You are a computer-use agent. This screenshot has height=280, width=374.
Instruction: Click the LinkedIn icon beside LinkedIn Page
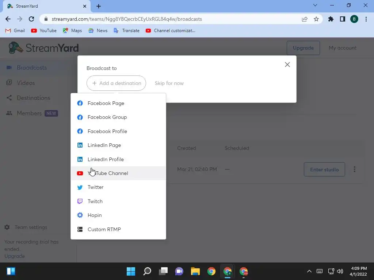[80, 145]
